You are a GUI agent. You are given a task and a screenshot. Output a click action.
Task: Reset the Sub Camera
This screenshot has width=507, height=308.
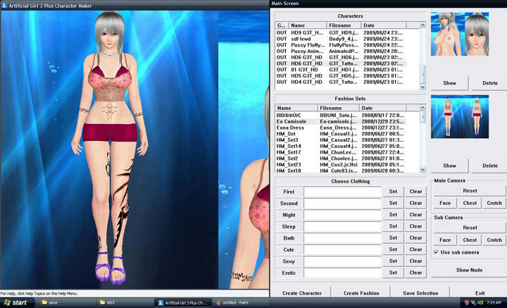pyautogui.click(x=470, y=228)
